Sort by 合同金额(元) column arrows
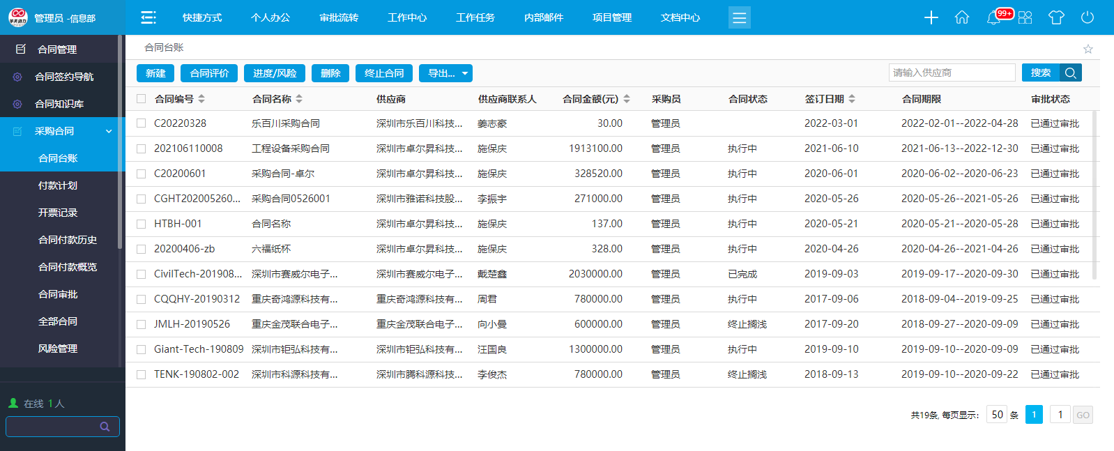Screen dimensions: 1114x451 click(x=627, y=99)
